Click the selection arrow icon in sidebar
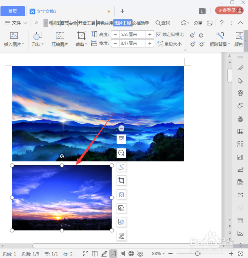The height and width of the screenshot is (258, 248). [x=240, y=81]
